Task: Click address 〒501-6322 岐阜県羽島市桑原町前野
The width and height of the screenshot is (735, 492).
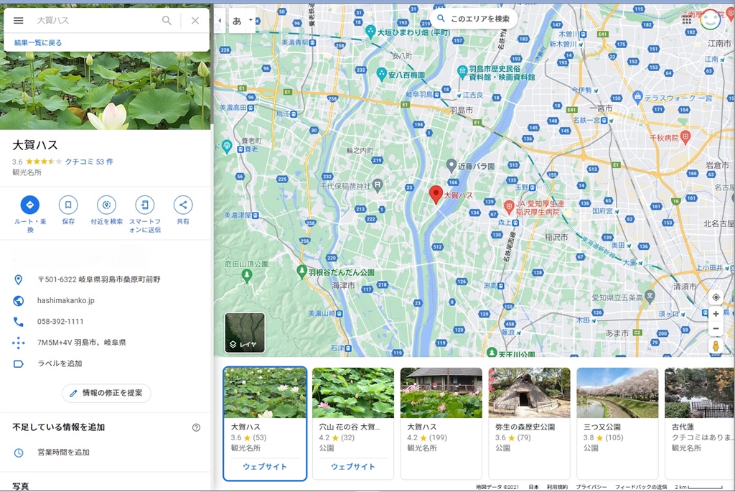Action: (x=99, y=279)
